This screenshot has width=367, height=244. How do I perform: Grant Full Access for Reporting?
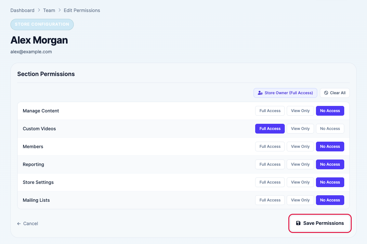pyautogui.click(x=270, y=164)
